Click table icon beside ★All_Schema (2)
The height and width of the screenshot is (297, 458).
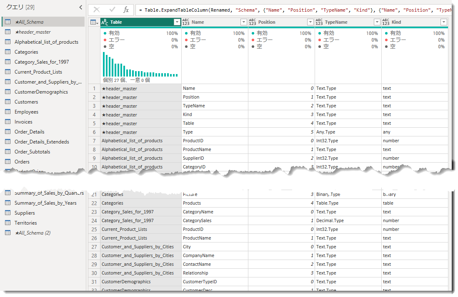click(x=8, y=233)
